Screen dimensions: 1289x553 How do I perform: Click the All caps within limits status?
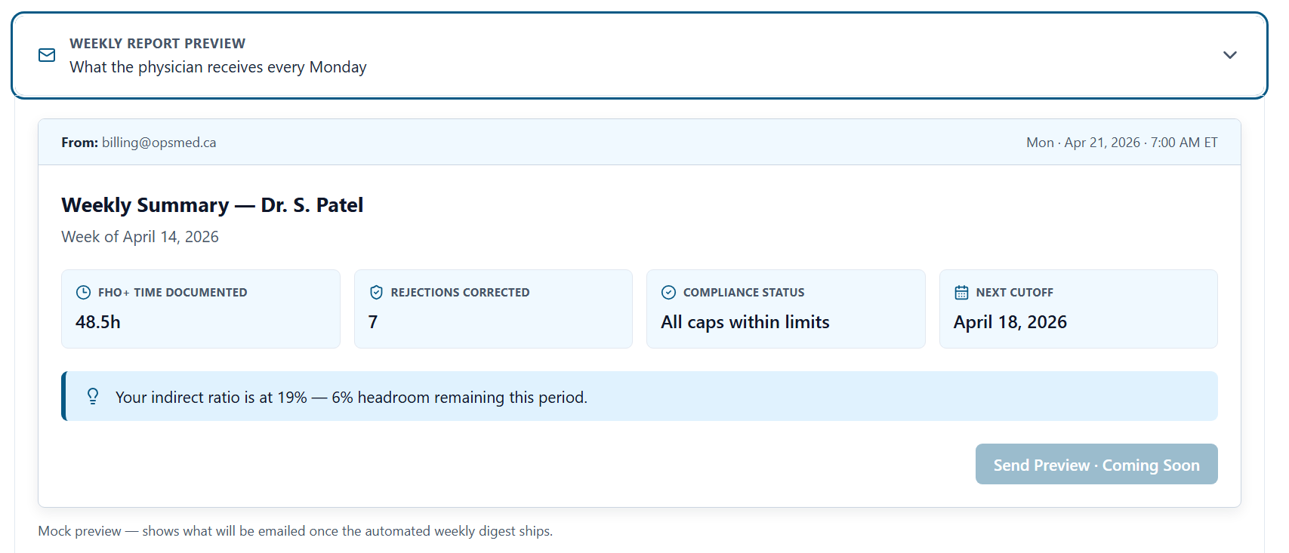[745, 322]
